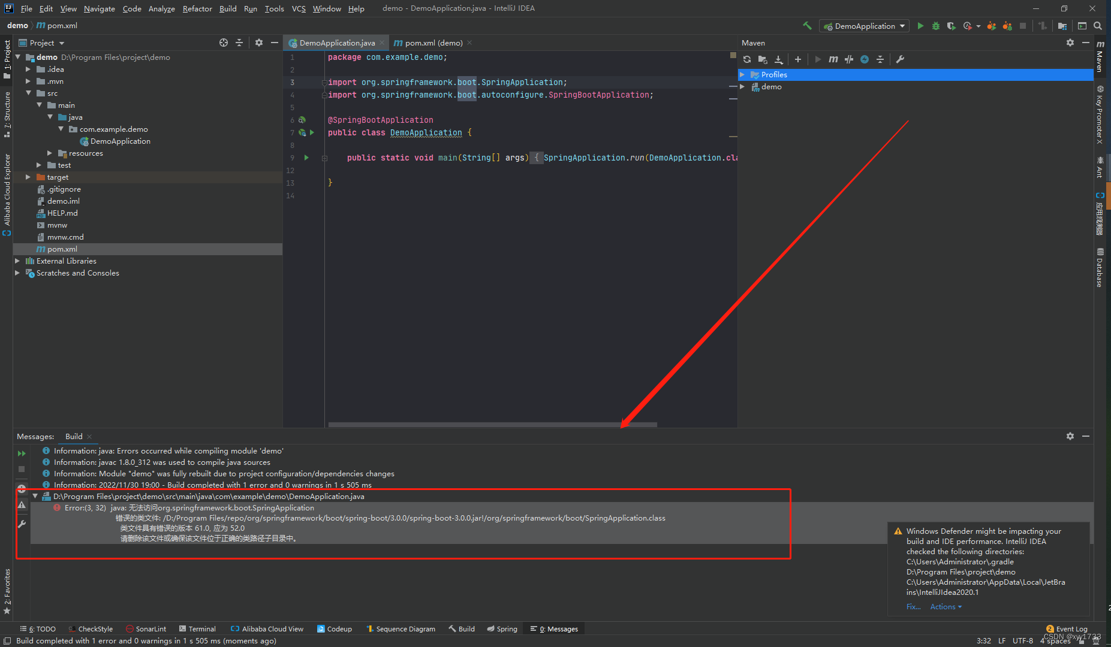1111x647 pixels.
Task: Open the SonarLint tool window button
Action: (x=146, y=628)
